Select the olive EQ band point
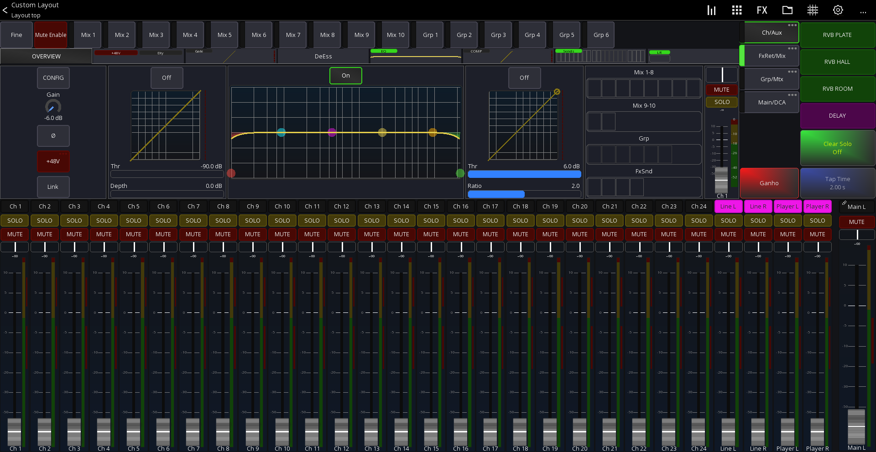876x452 pixels. pos(382,132)
